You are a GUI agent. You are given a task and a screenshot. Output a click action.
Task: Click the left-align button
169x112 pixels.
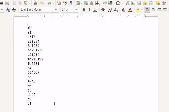click(x=147, y=10)
